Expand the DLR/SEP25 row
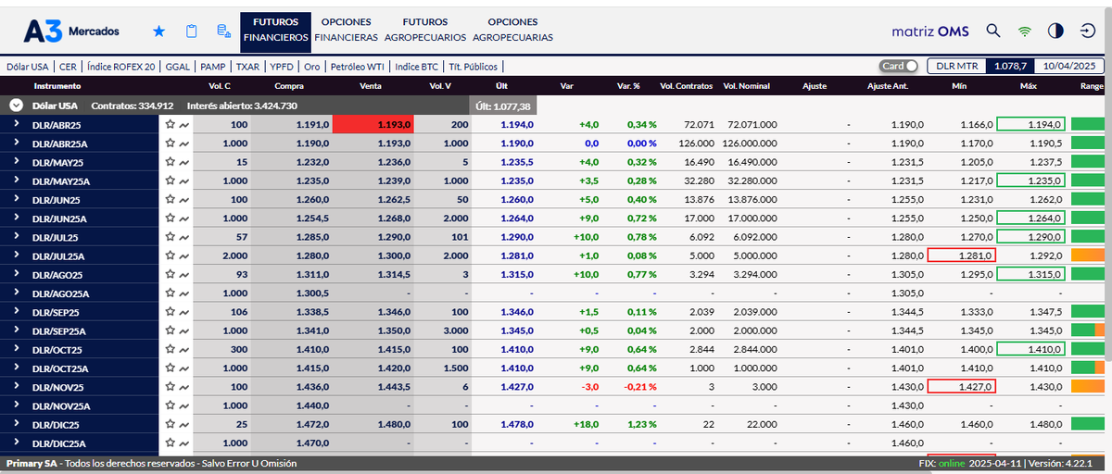This screenshot has height=474, width=1112. pos(16,312)
